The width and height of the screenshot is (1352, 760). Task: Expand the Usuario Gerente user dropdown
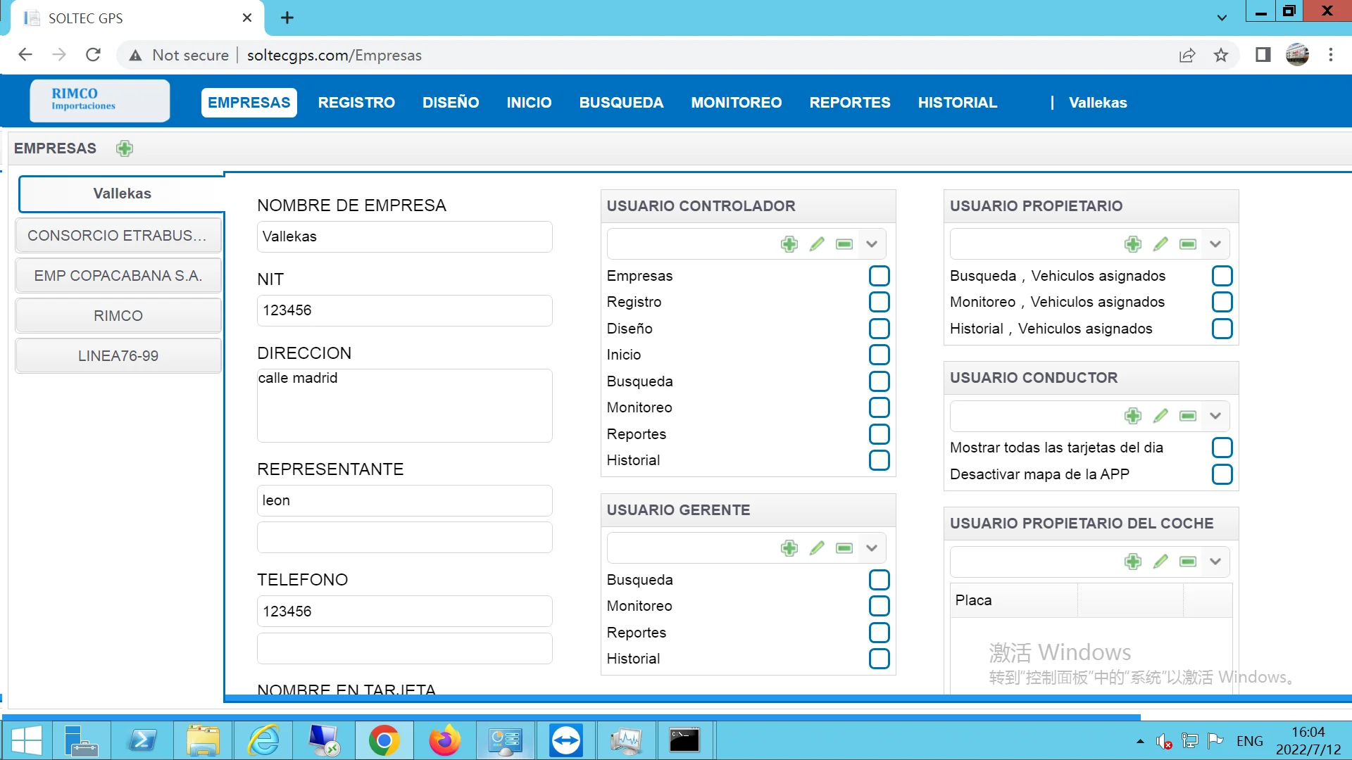pyautogui.click(x=871, y=548)
